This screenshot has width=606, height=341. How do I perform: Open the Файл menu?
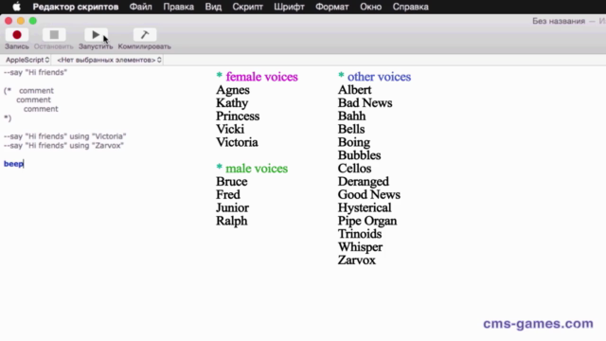point(141,7)
